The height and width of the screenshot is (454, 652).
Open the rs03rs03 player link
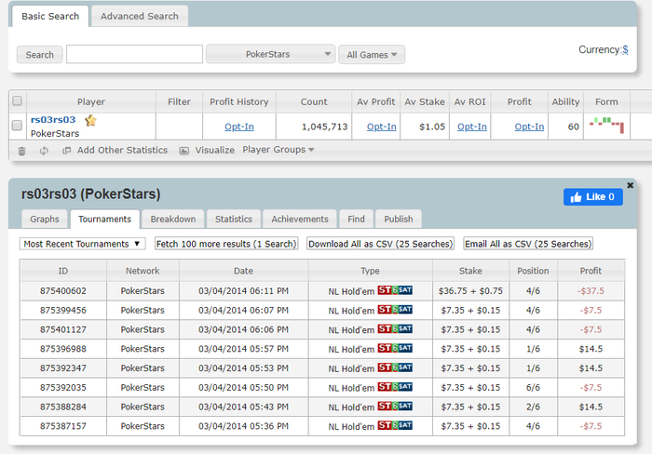point(53,120)
